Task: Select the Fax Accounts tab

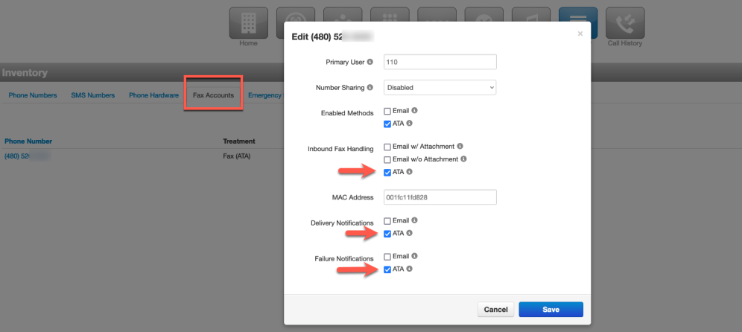Action: [213, 95]
